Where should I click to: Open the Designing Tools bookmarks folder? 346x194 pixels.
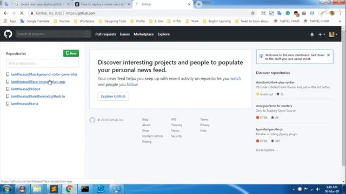[x=112, y=21]
